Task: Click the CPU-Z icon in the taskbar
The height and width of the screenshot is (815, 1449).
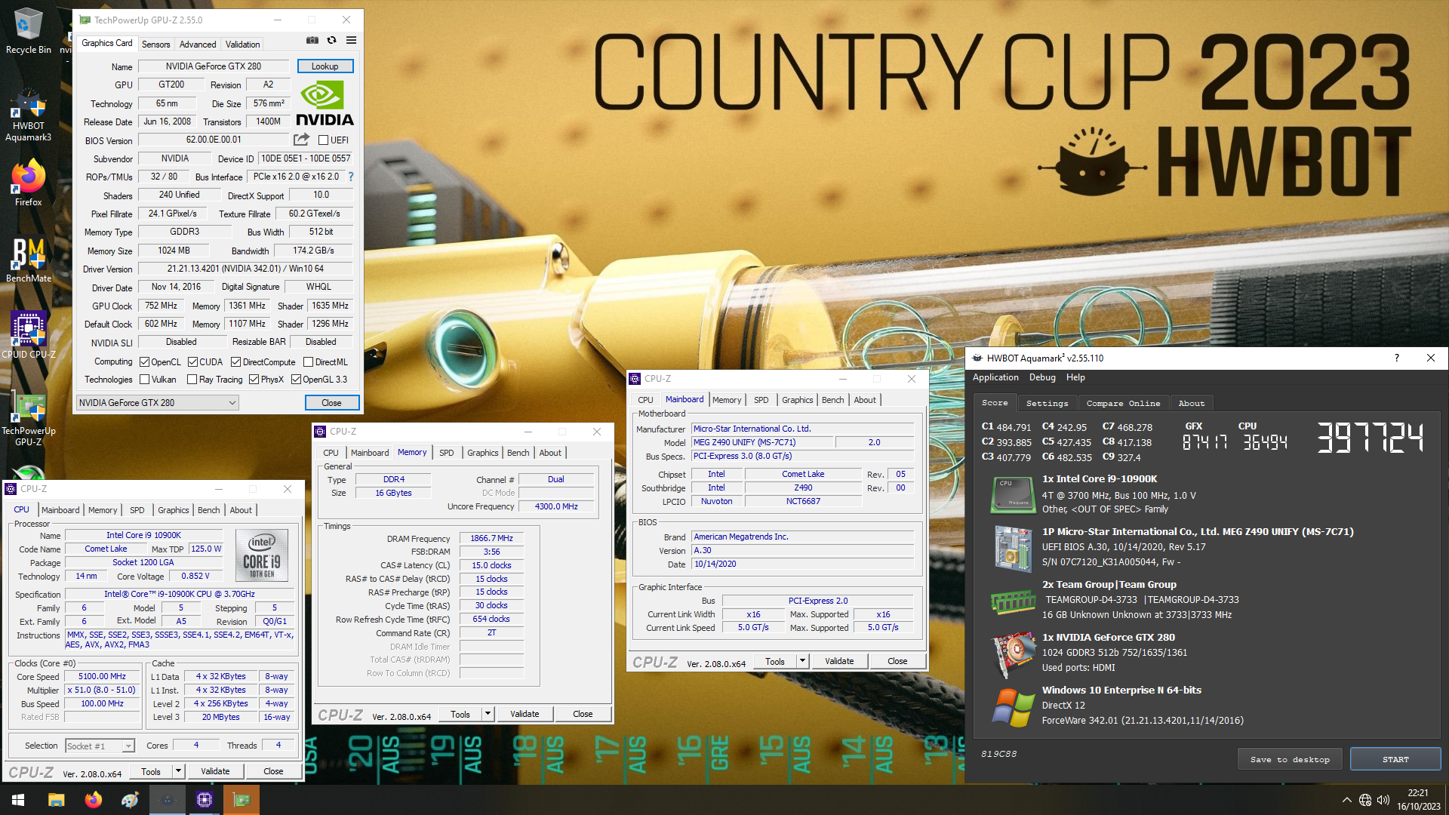Action: click(x=205, y=800)
